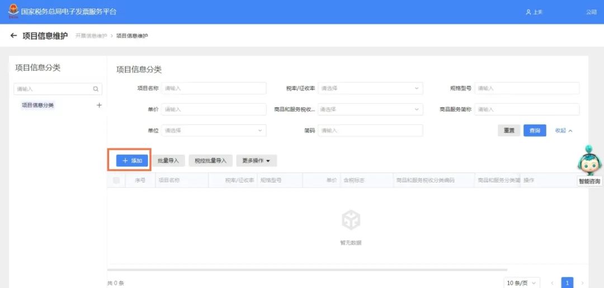Open the 单位 dropdown selector

point(214,131)
